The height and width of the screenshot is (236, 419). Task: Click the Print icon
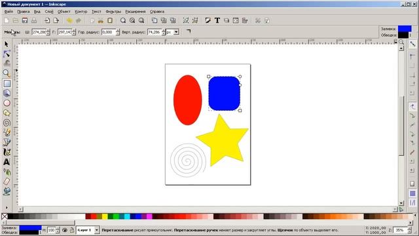[x=34, y=20]
